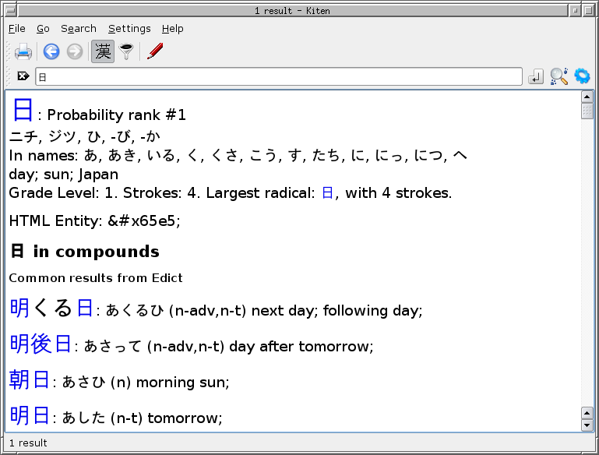Click the magnifying glass search icon

tap(559, 76)
